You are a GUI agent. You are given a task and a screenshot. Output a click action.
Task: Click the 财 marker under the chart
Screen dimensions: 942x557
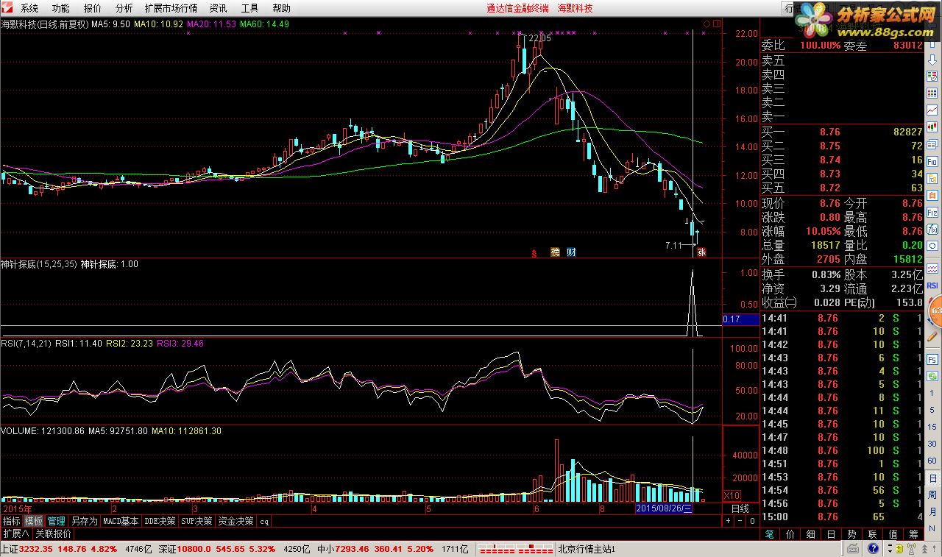[571, 252]
